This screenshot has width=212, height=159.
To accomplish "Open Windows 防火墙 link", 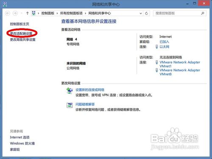I will (x=22, y=143).
